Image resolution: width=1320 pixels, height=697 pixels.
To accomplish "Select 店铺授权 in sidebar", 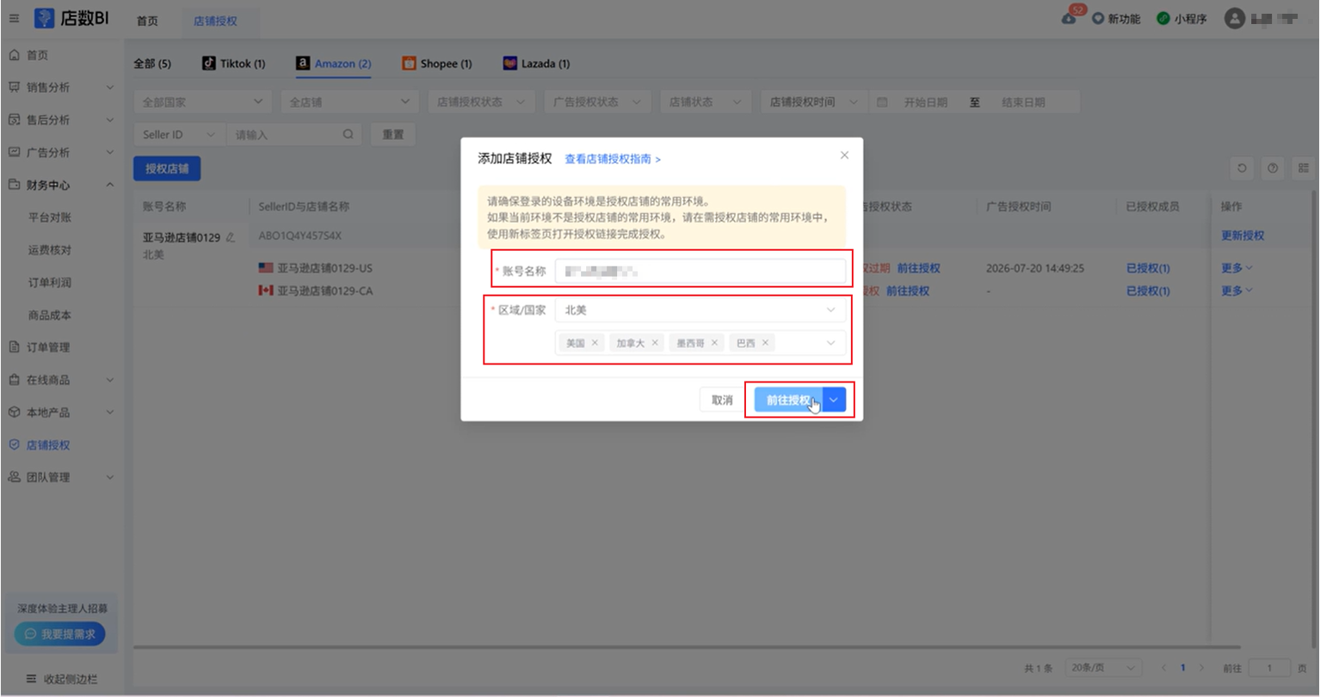I will point(48,445).
